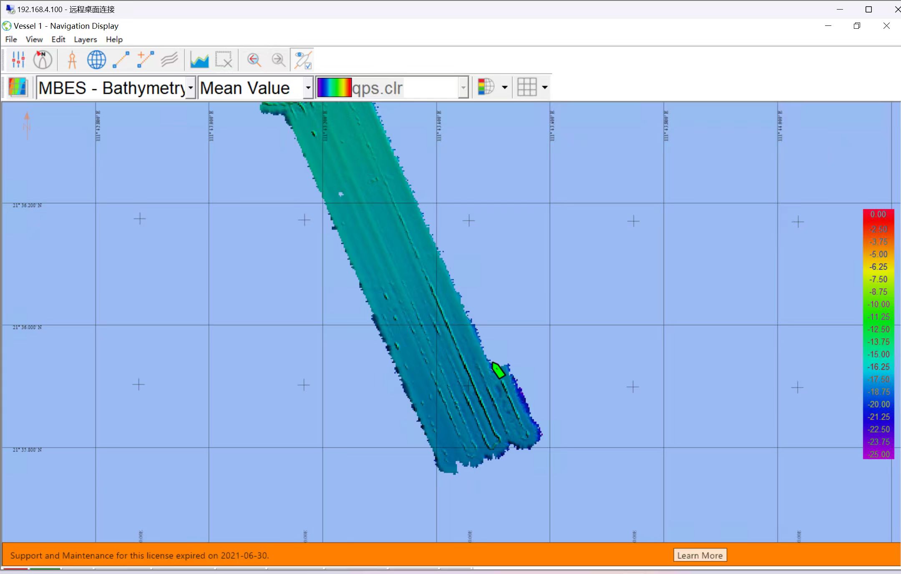Open the View menu

pos(34,39)
